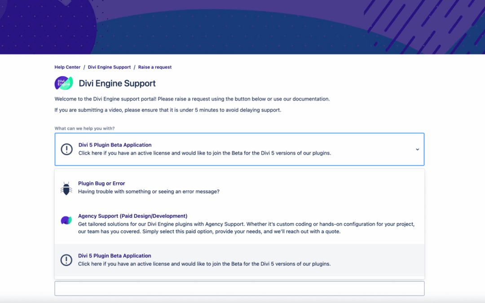The height and width of the screenshot is (303, 485).
Task: Click Raise a request breadcrumb
Action: 154,67
